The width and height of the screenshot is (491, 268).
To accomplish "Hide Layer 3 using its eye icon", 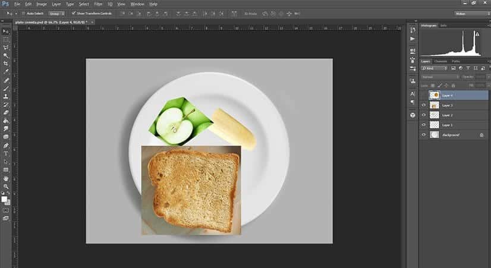I will pyautogui.click(x=424, y=105).
